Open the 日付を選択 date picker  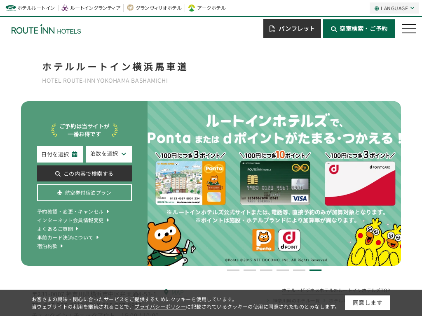[x=60, y=154]
